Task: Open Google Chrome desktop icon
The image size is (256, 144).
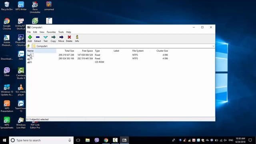Action: coord(7,24)
